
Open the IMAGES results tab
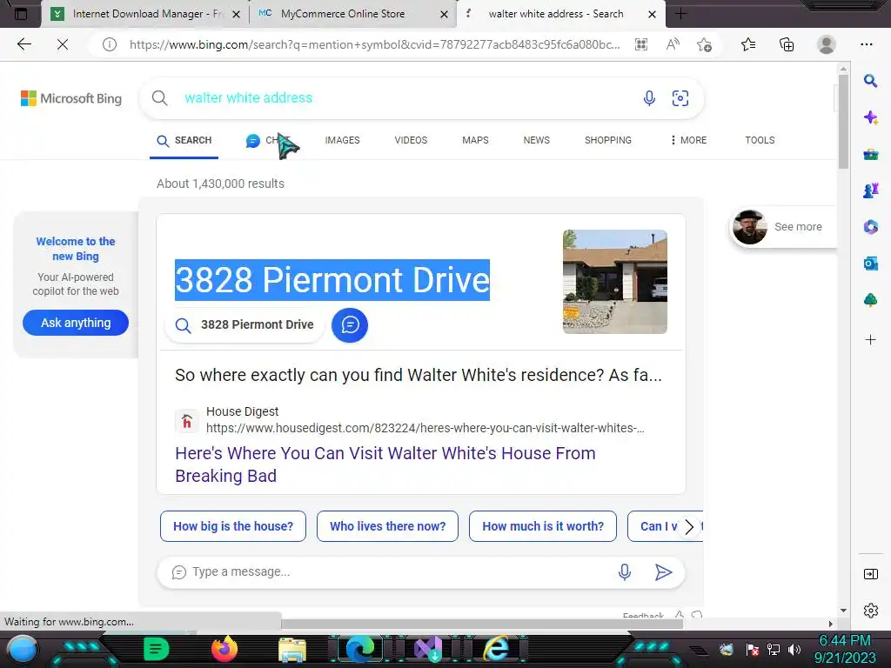[342, 140]
